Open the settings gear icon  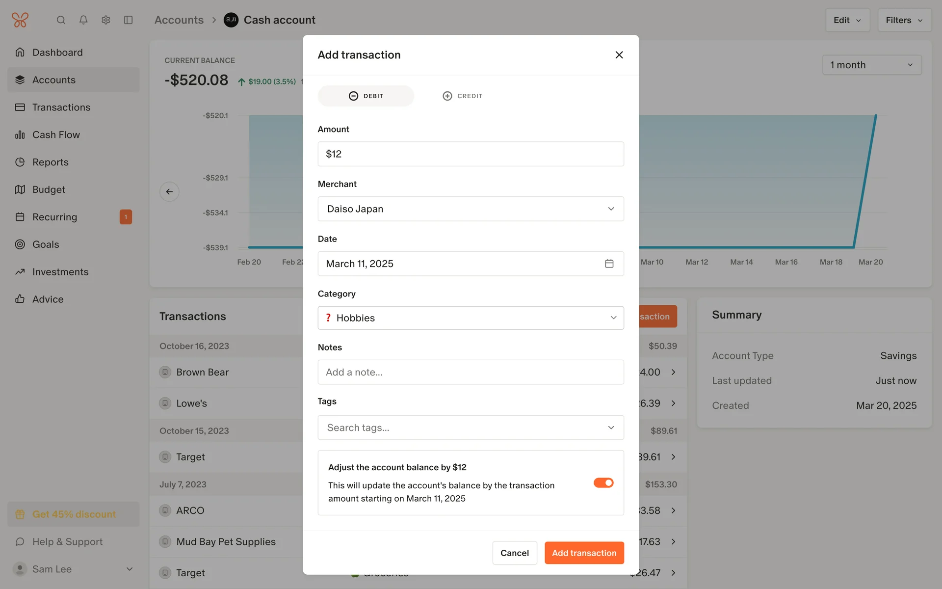click(x=106, y=20)
